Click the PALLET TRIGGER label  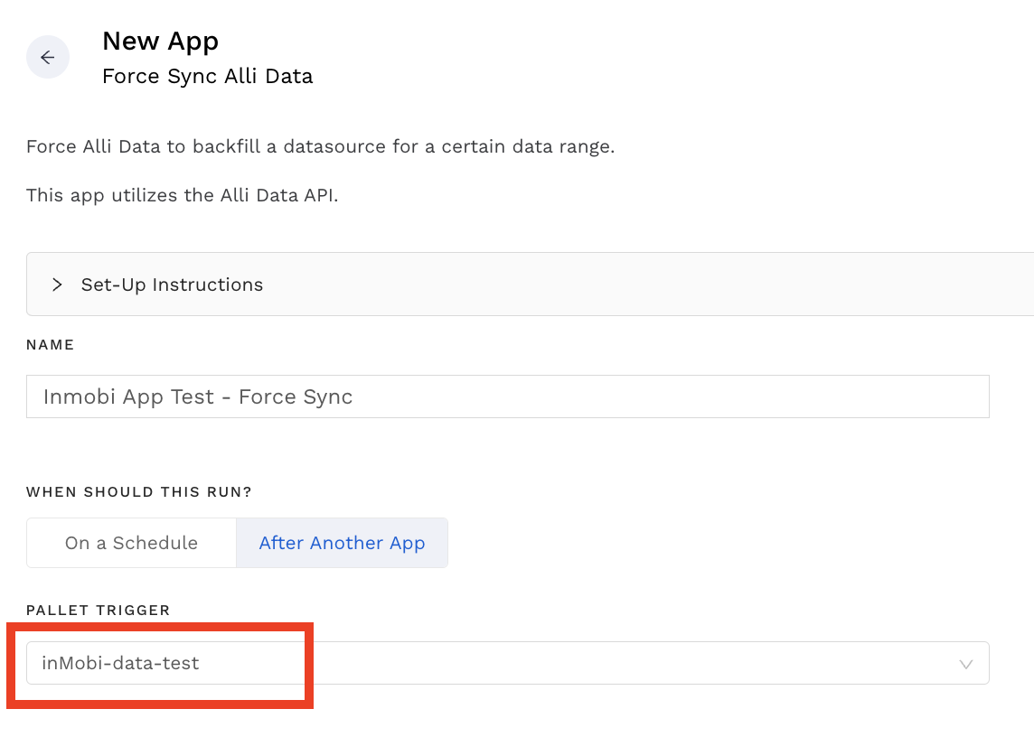pos(98,611)
